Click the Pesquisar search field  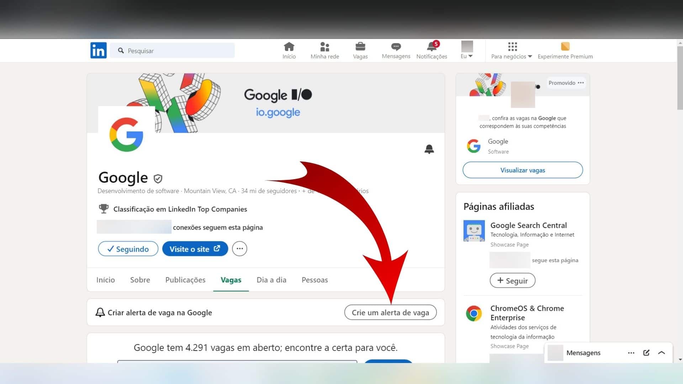pos(173,50)
